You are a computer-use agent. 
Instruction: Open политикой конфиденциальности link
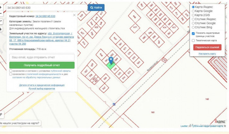[x=44, y=74]
